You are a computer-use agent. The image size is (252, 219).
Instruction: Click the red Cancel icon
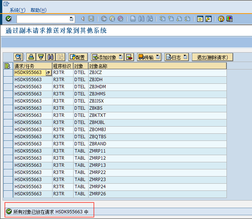coord(121,19)
